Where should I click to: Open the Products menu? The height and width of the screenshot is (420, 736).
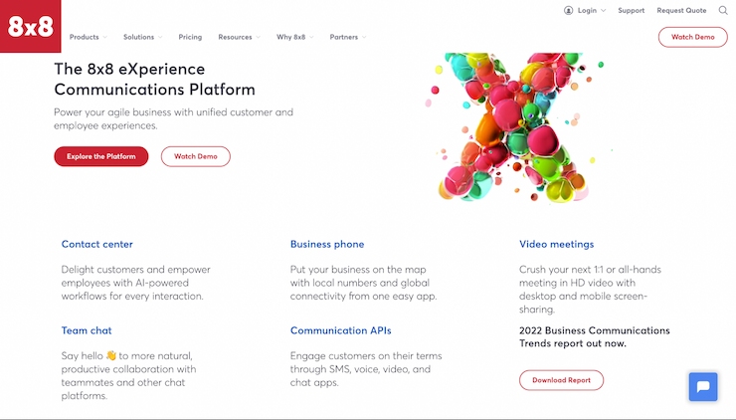coord(84,37)
